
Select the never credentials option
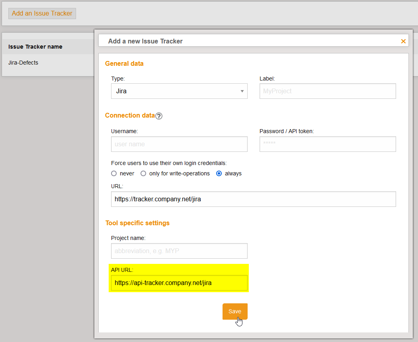coord(113,173)
